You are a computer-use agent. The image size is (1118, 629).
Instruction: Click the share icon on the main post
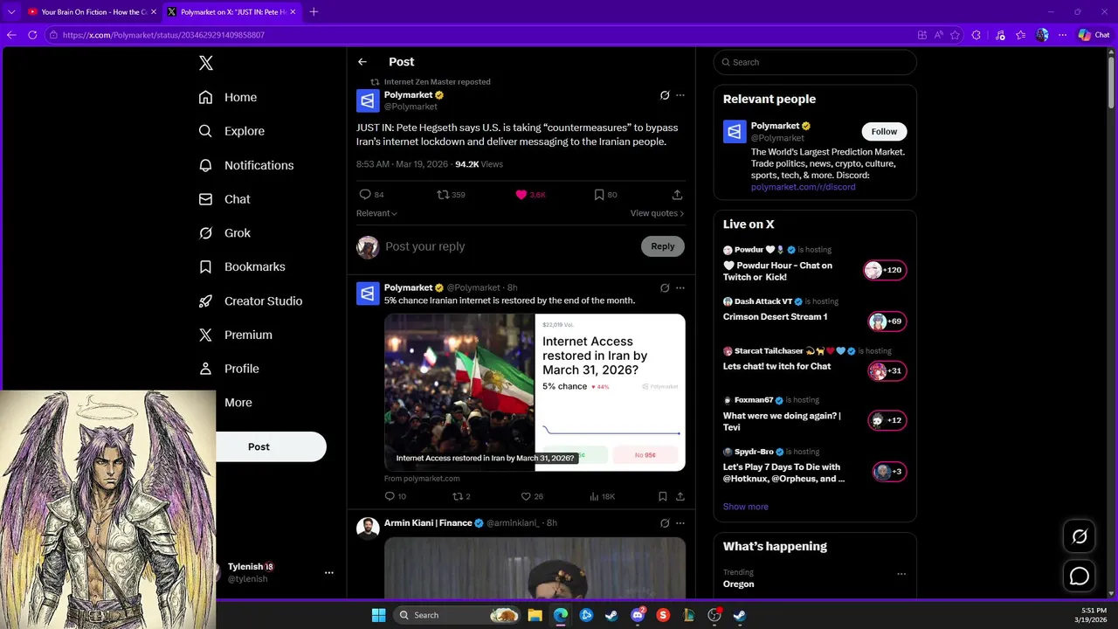click(x=677, y=195)
